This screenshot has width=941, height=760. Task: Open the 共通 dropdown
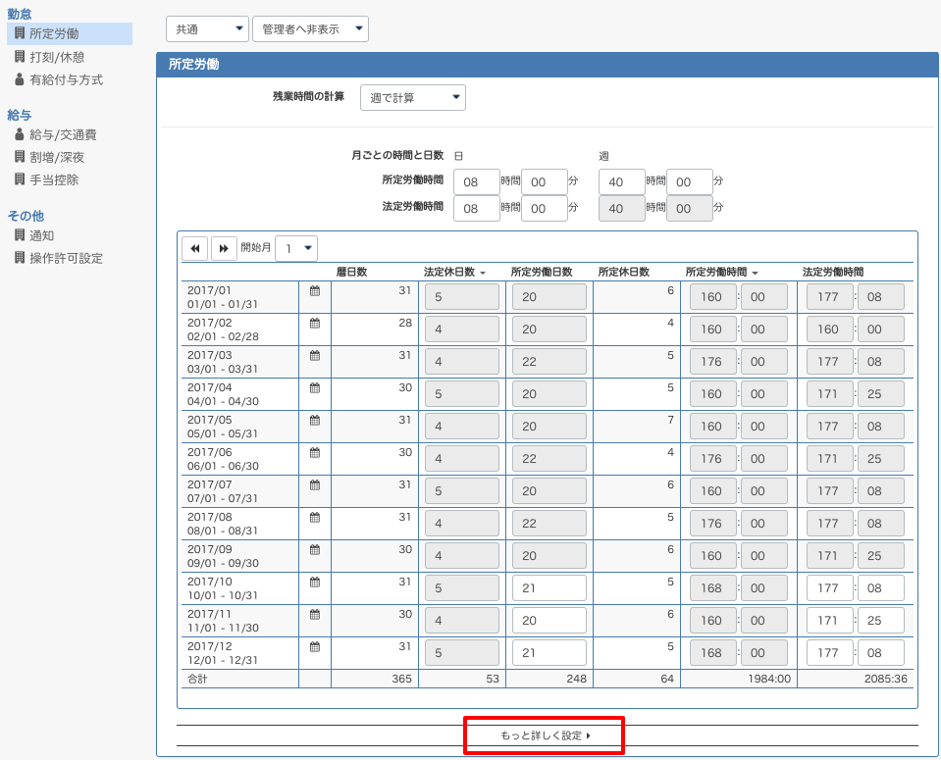click(x=207, y=29)
